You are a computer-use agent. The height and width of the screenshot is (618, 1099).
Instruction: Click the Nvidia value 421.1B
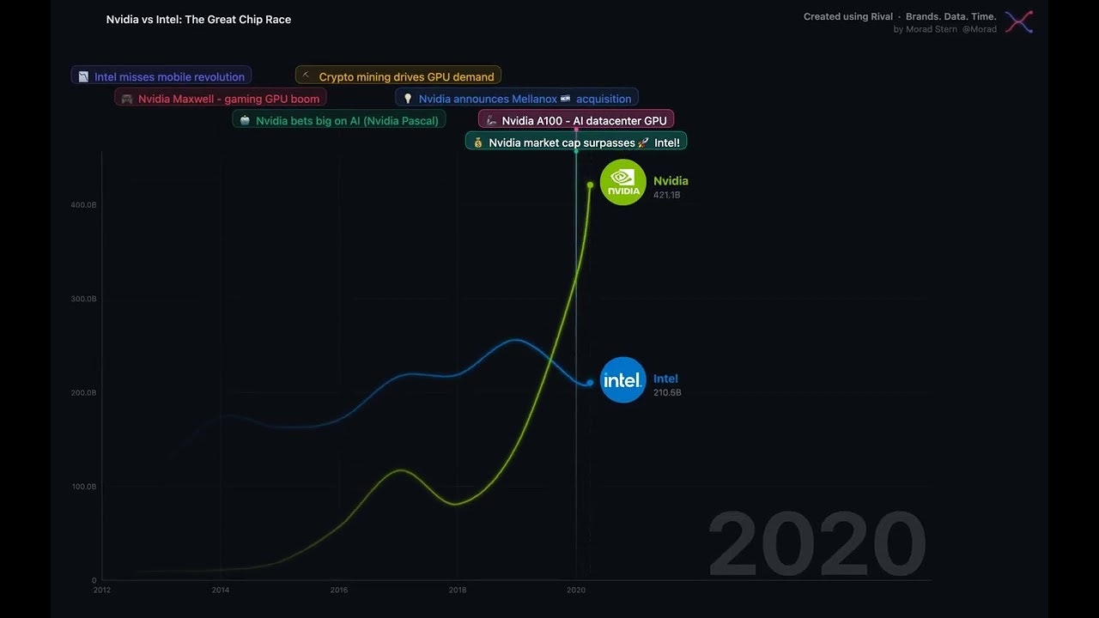point(667,196)
